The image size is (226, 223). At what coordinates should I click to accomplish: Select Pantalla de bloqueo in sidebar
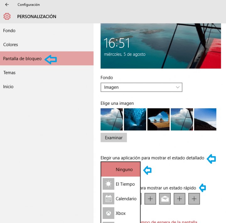47,58
